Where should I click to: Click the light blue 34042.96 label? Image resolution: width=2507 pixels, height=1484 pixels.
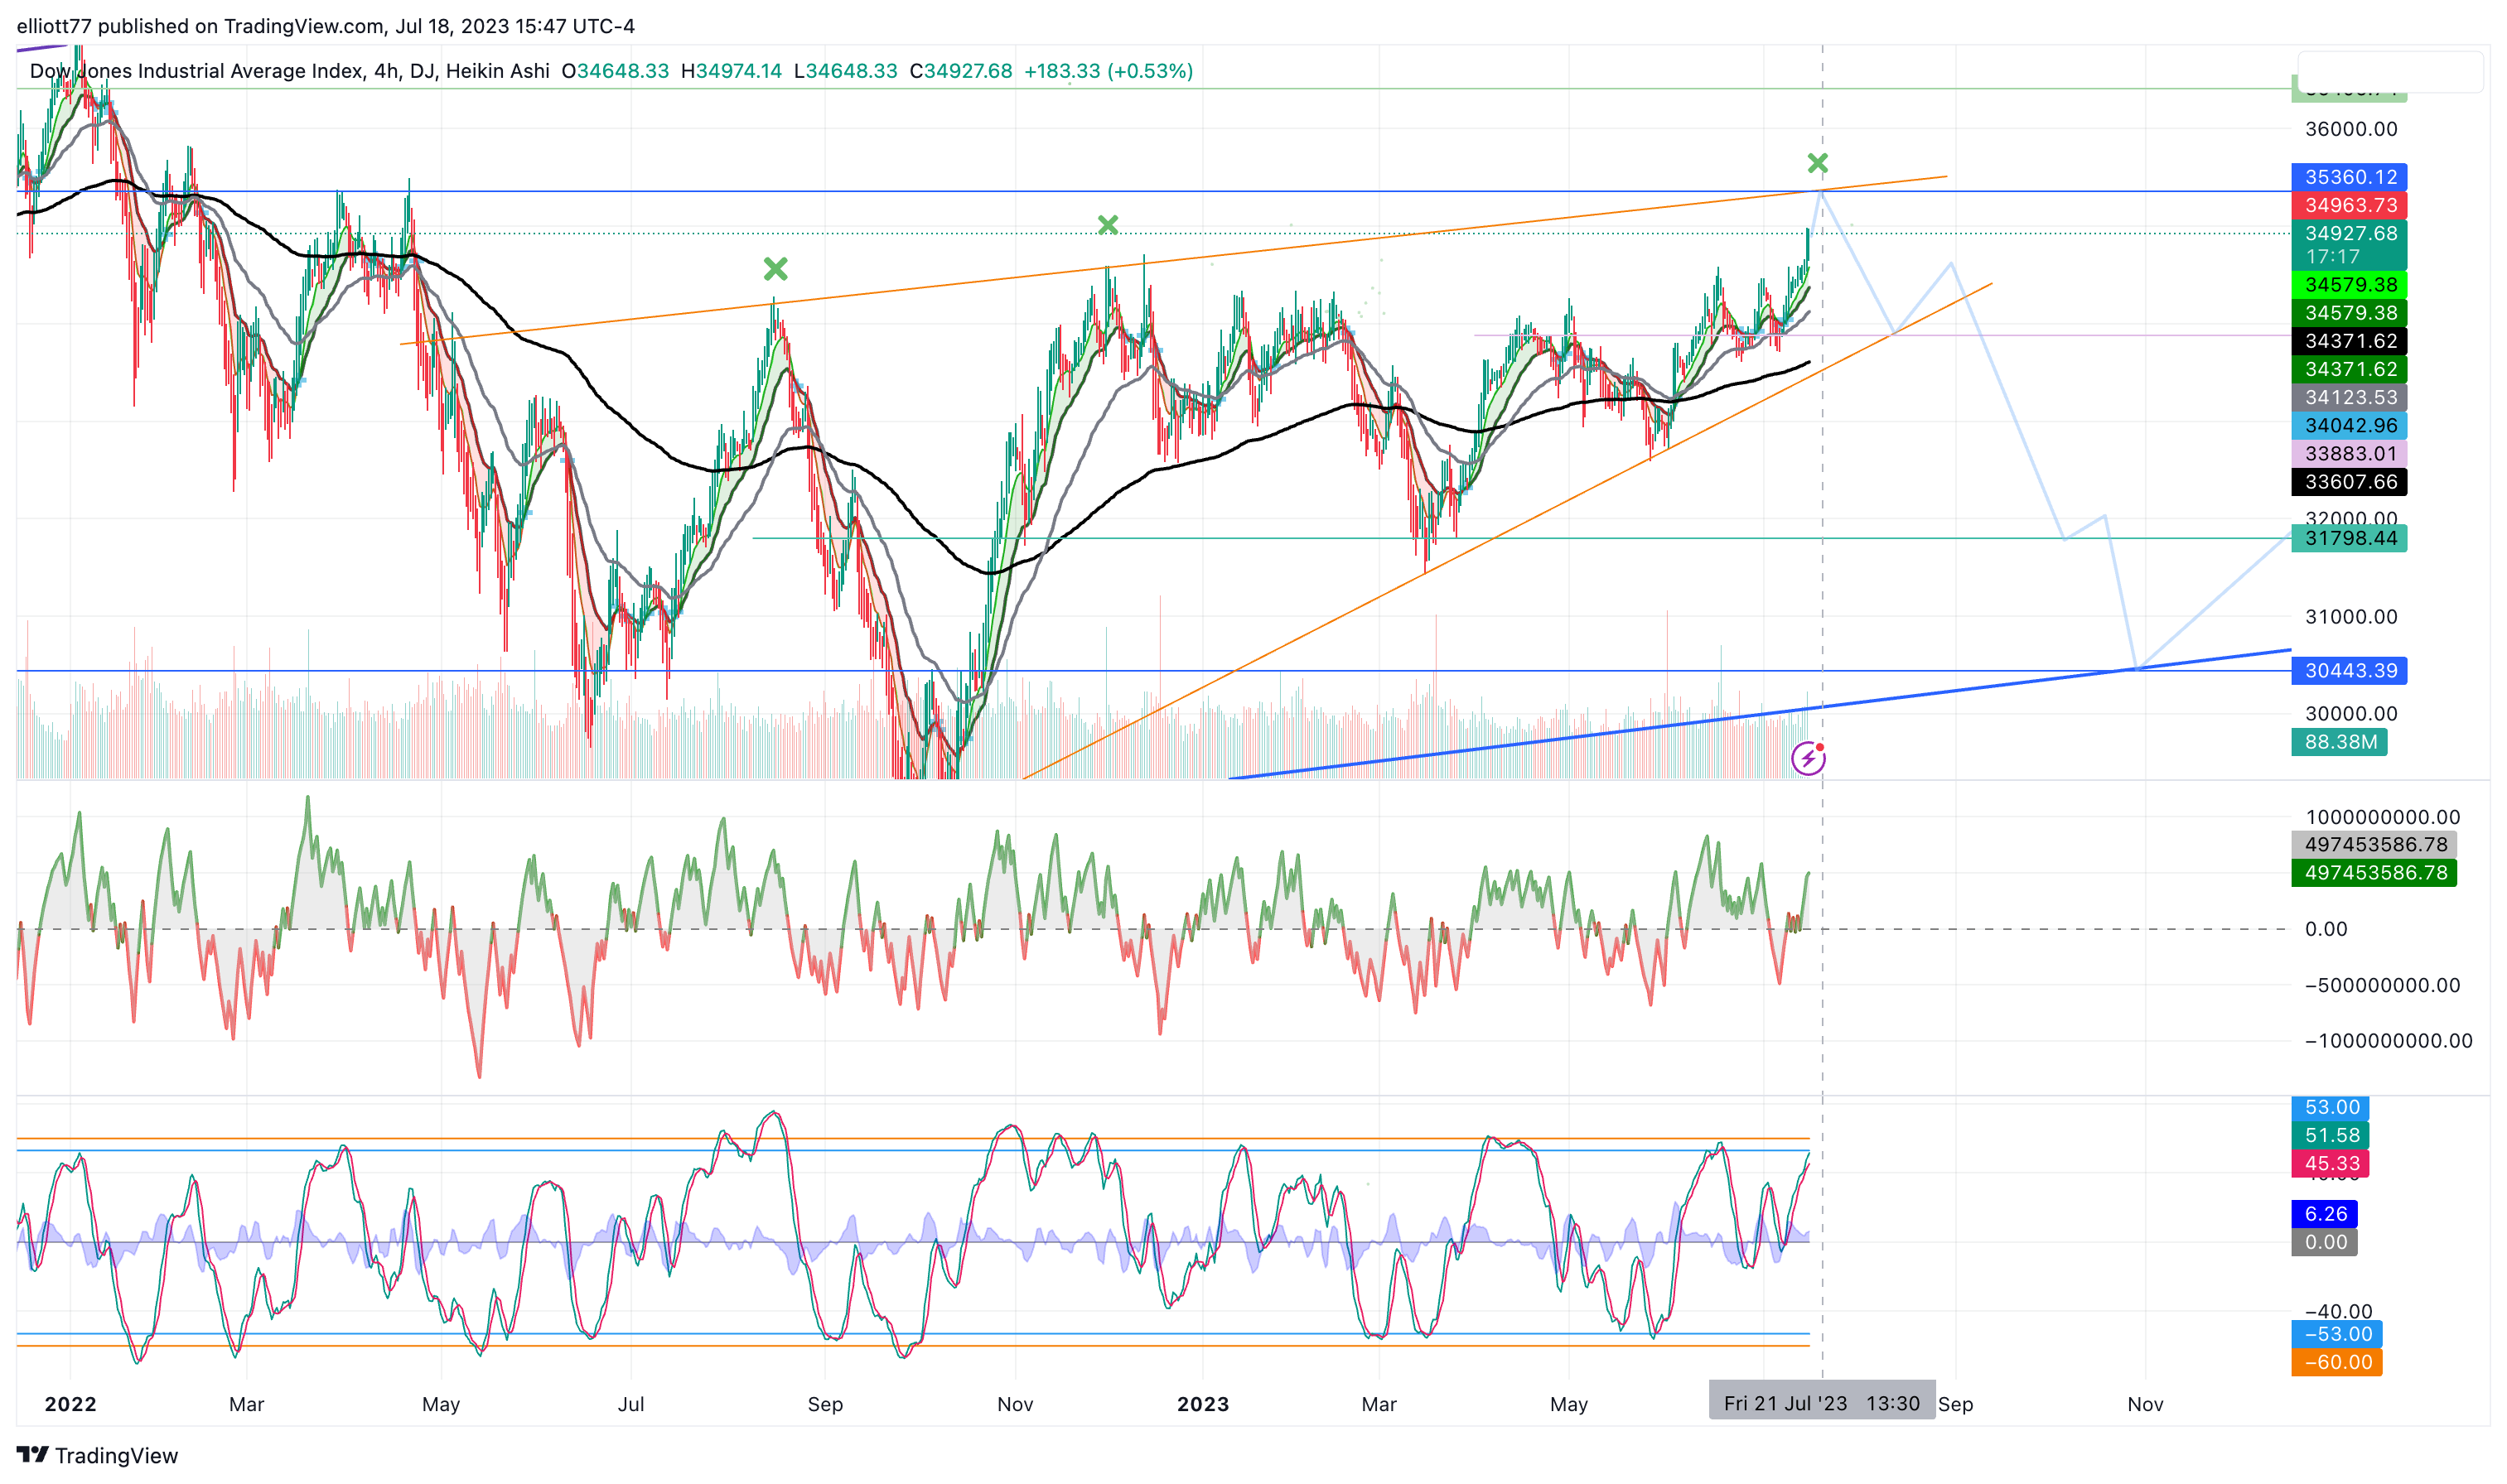(x=2349, y=425)
